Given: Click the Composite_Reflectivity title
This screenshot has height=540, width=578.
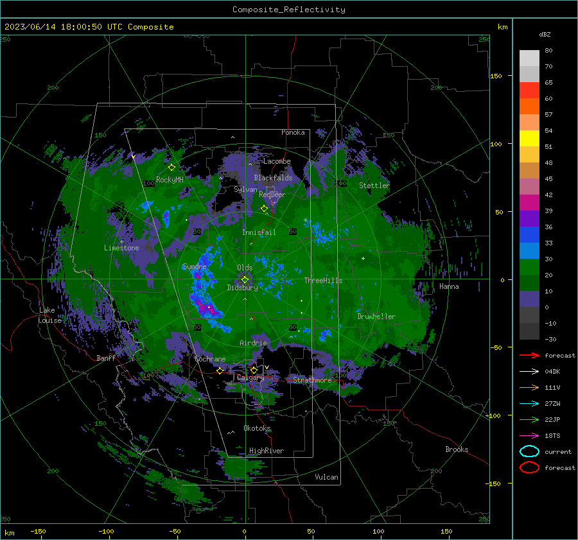Looking at the screenshot, I should (289, 10).
